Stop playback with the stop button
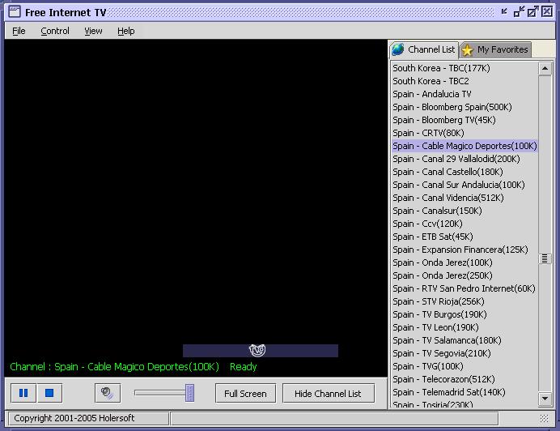 pyautogui.click(x=49, y=393)
